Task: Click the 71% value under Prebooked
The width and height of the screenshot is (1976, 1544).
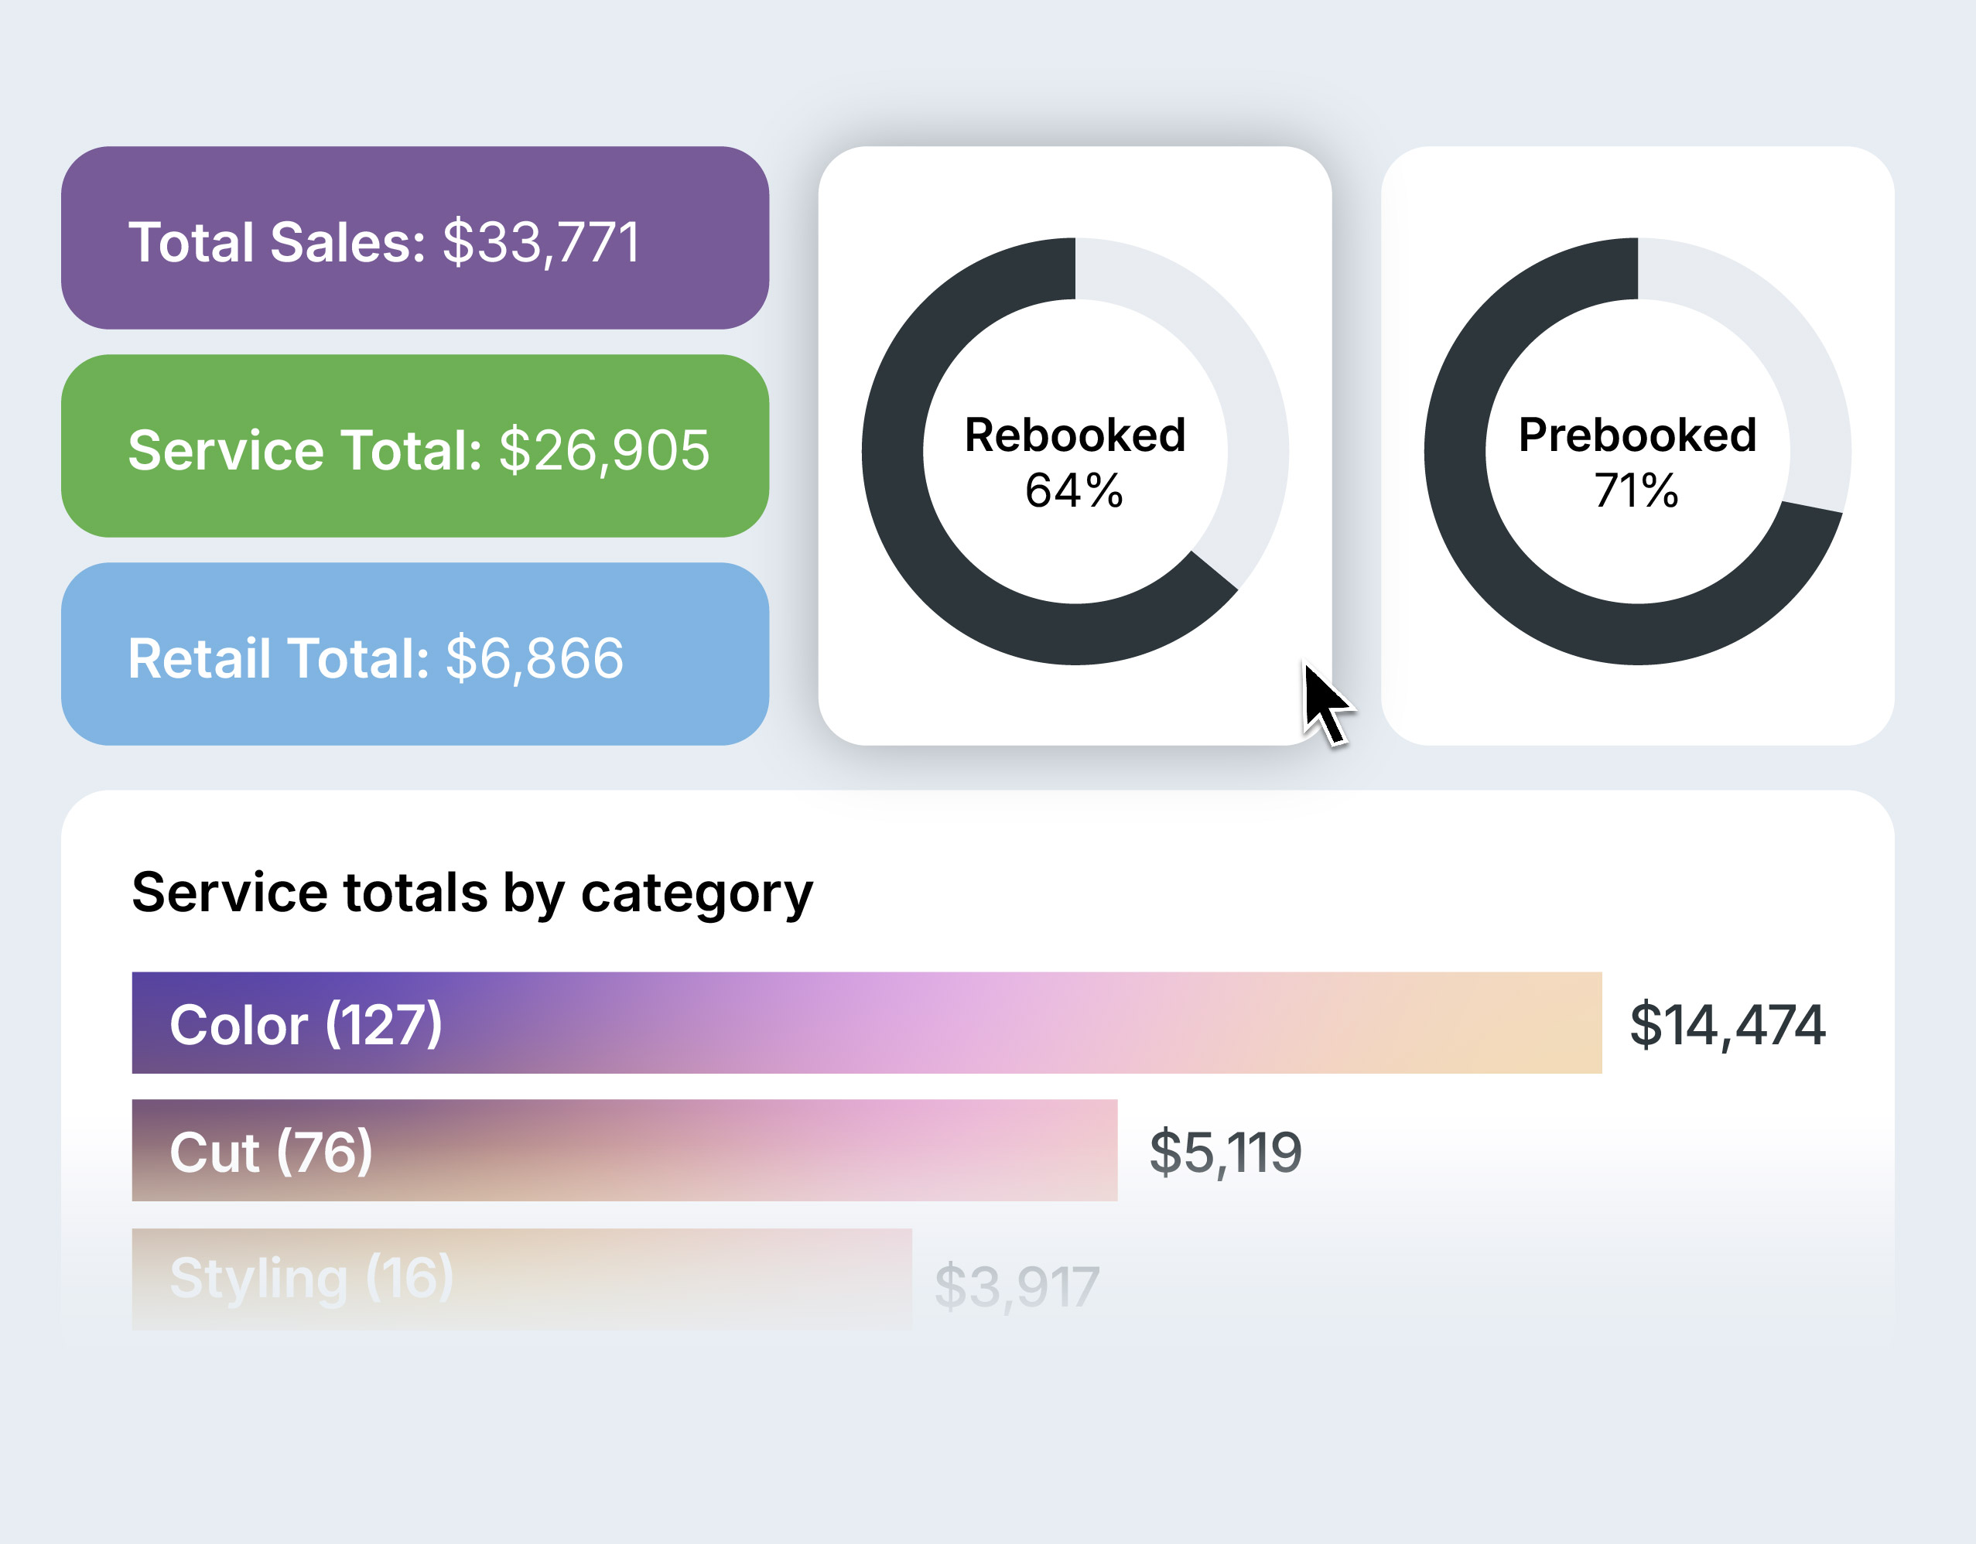Action: coord(1636,491)
